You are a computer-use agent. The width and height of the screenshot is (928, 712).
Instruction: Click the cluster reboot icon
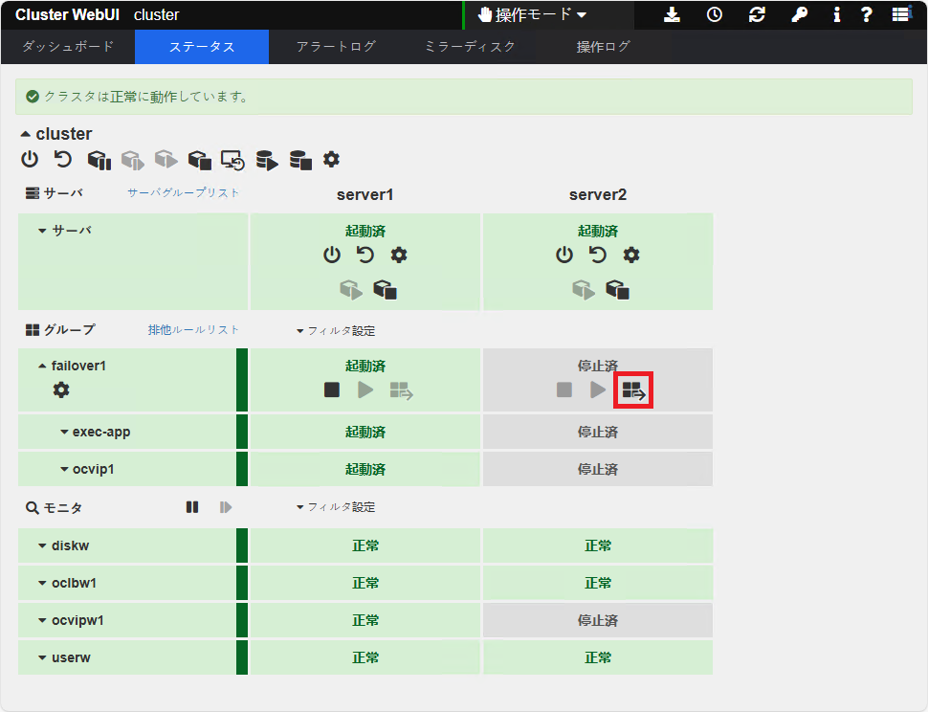tap(63, 160)
